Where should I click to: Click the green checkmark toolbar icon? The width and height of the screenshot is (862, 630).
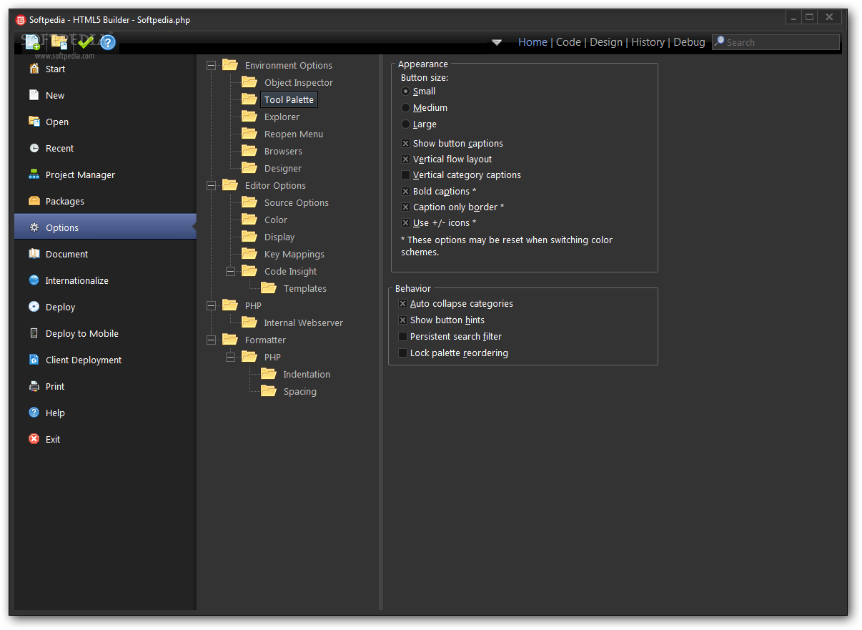tap(85, 42)
